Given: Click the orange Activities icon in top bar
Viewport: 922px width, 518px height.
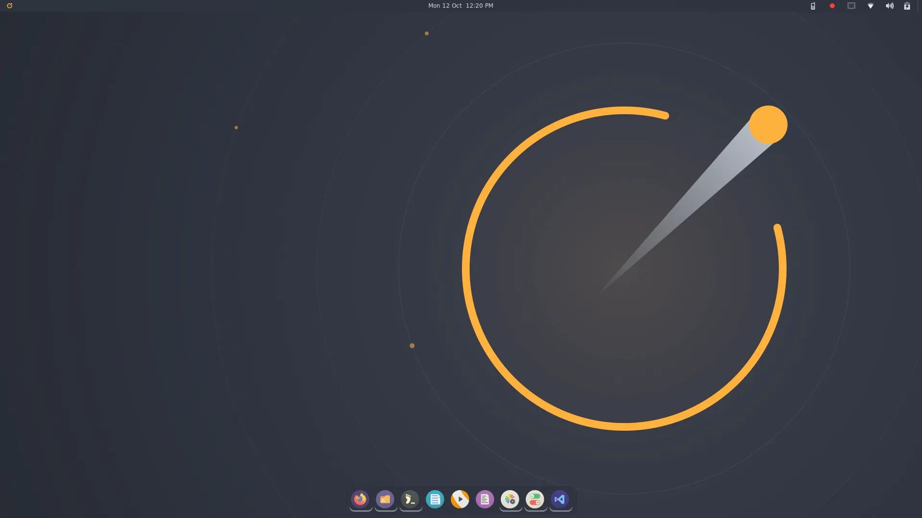Looking at the screenshot, I should (10, 6).
